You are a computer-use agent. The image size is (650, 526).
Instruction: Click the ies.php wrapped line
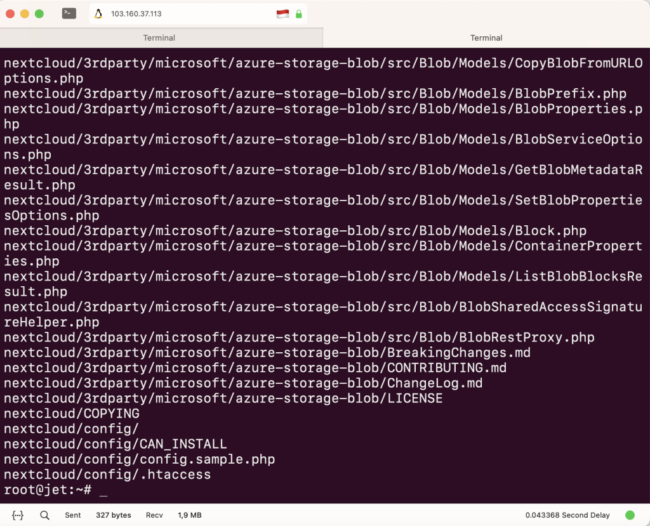32,261
